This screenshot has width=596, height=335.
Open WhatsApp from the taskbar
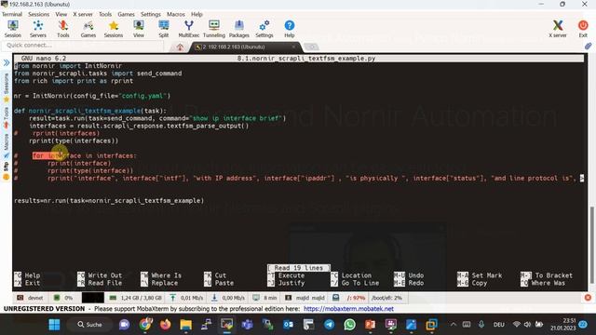[349, 325]
